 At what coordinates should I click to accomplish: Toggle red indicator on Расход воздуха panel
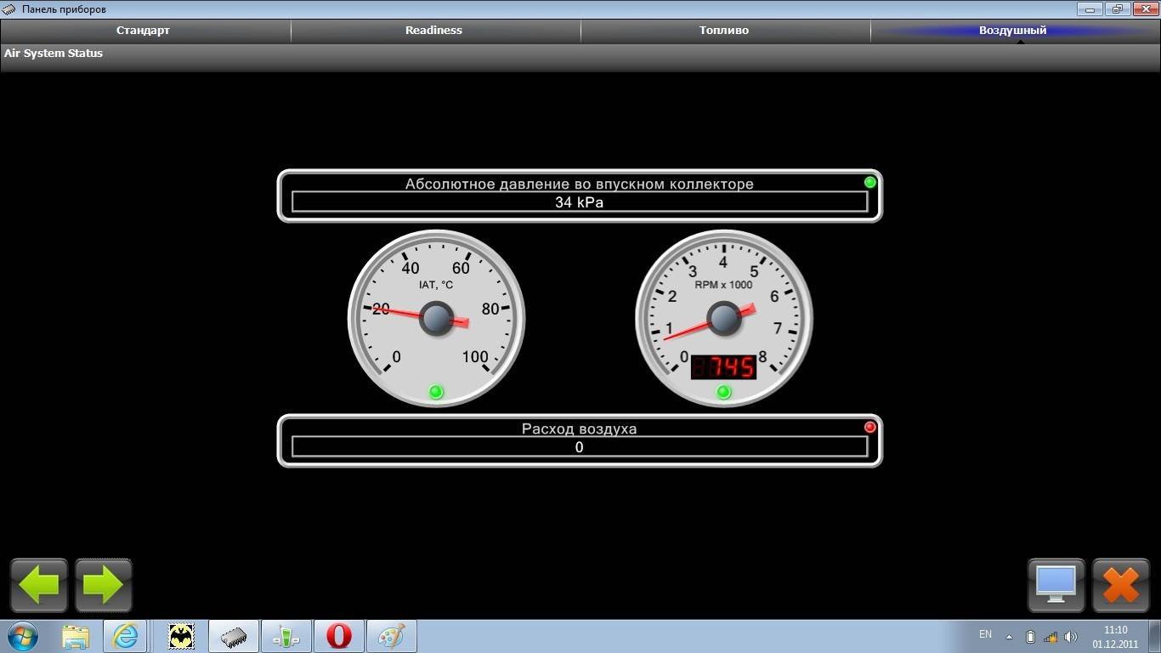point(869,427)
